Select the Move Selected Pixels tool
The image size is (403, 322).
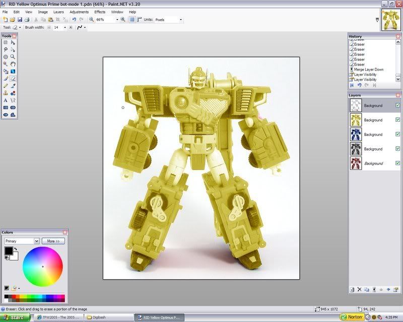coord(13,43)
